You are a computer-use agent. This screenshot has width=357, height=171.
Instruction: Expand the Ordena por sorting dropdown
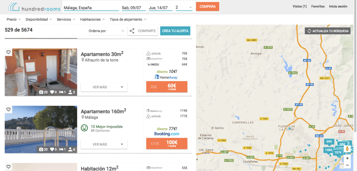pyautogui.click(x=107, y=31)
